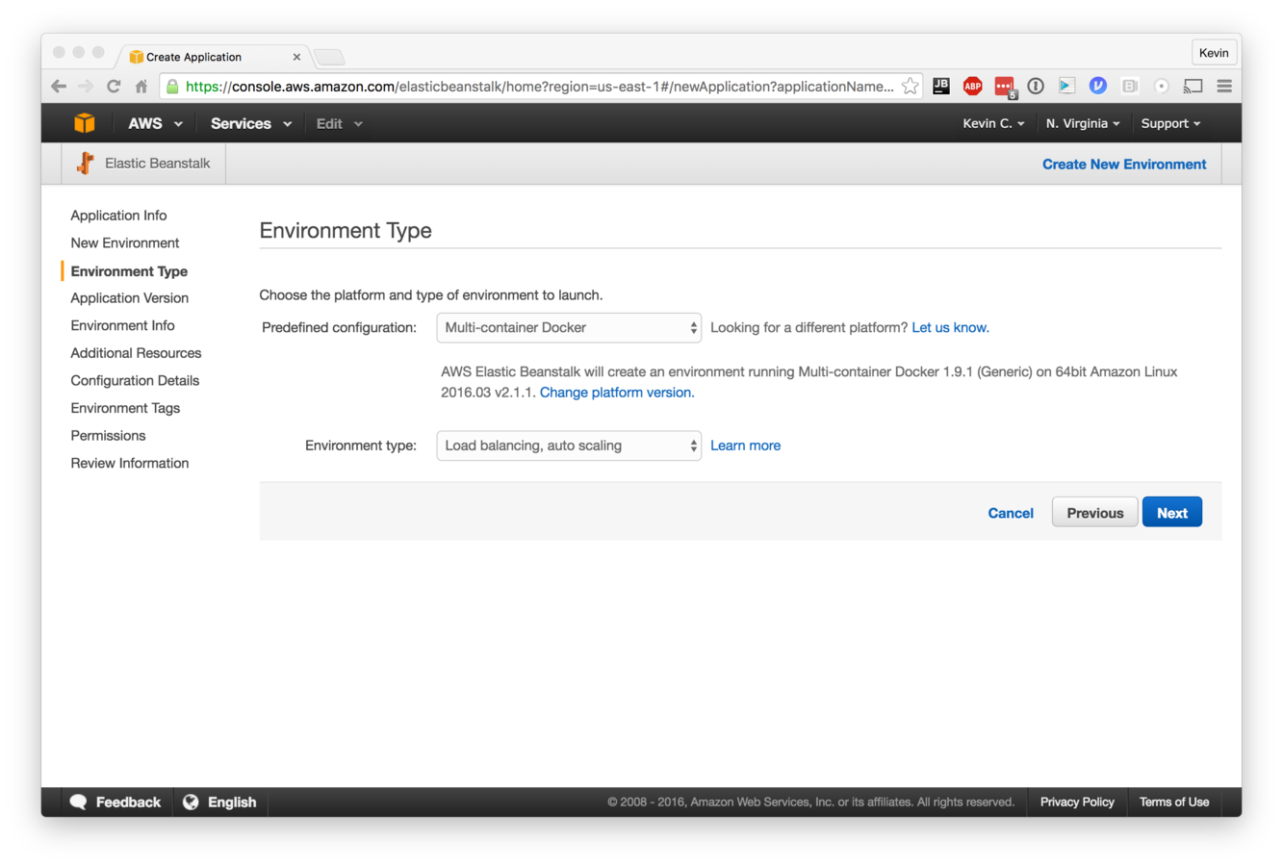The image size is (1283, 866).
Task: Open the Adblock Plus ABP icon
Action: (972, 86)
